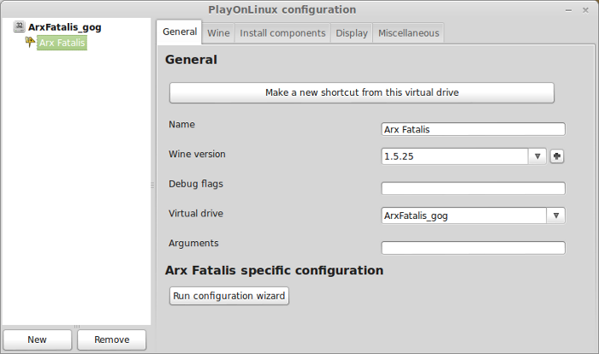The image size is (599, 354).
Task: Focus the Debug flags input field
Action: (x=473, y=188)
